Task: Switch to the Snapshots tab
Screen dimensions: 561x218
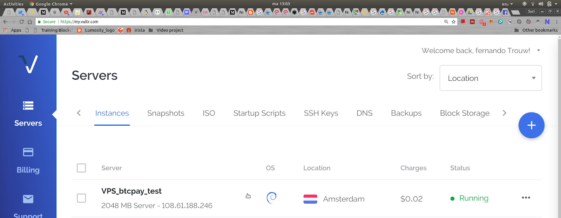Action: 166,113
